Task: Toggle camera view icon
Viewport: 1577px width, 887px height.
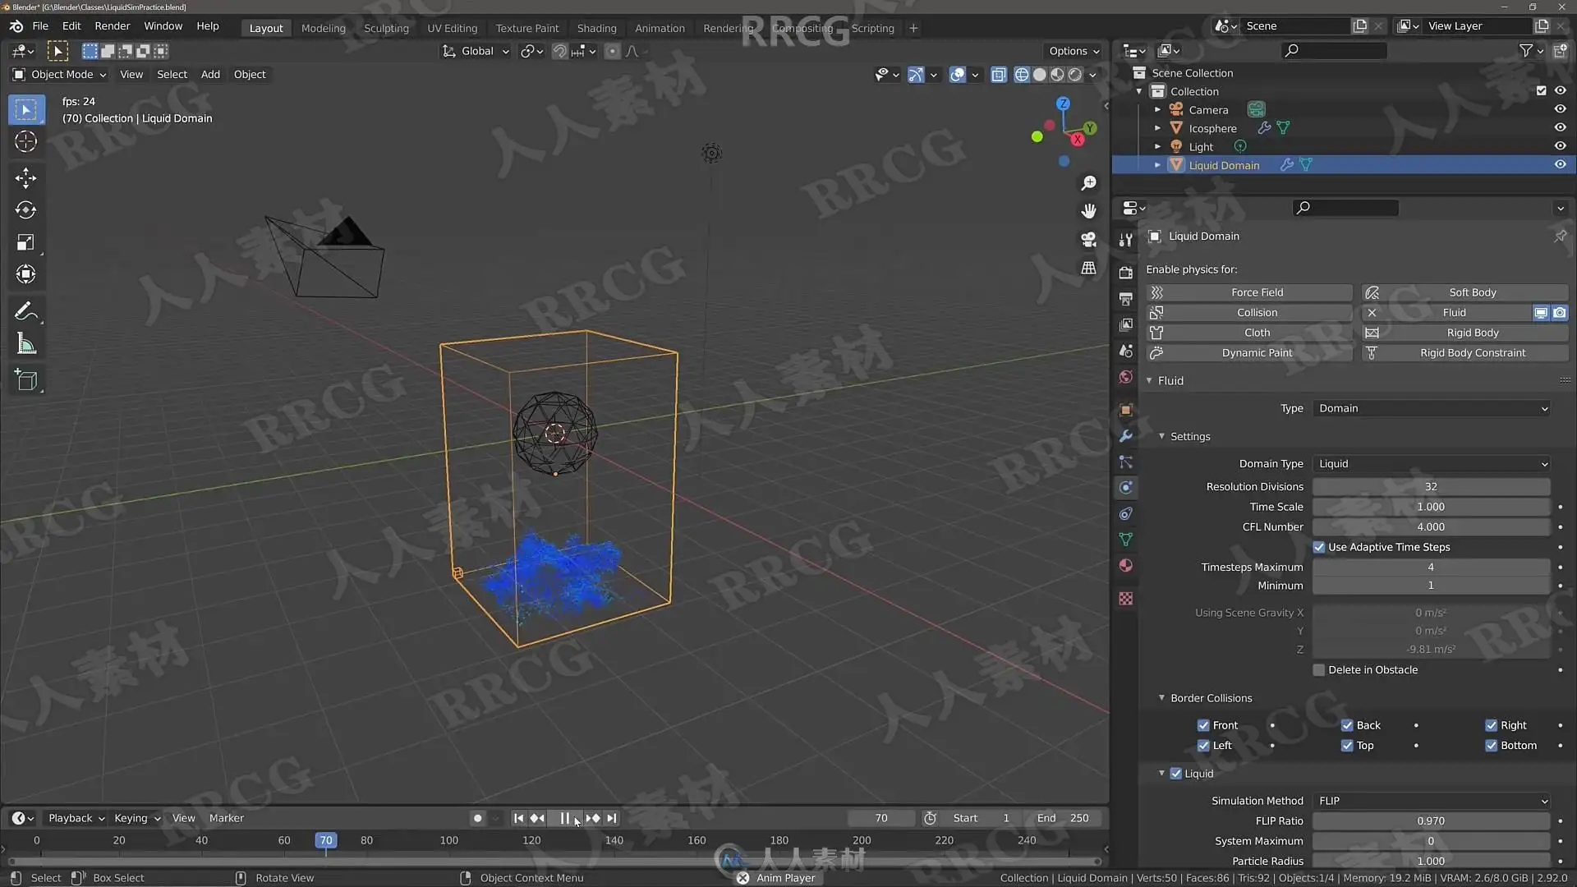Action: coord(1089,239)
